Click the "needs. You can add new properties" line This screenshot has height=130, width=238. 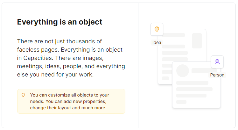tap(68, 101)
